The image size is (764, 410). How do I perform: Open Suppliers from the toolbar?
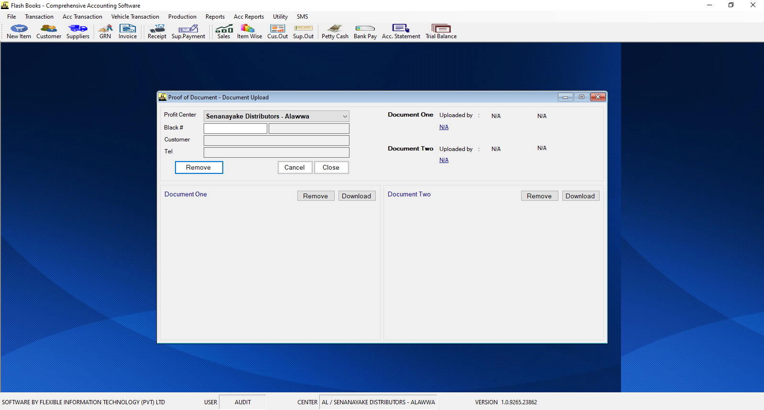78,32
